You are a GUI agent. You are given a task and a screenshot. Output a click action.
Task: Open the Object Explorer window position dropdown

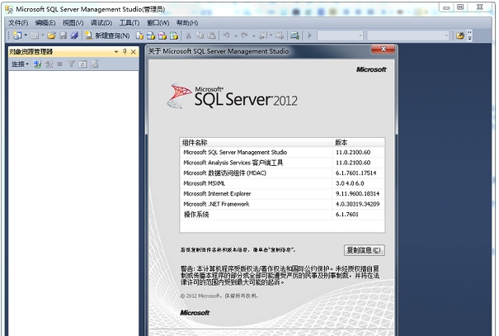116,51
